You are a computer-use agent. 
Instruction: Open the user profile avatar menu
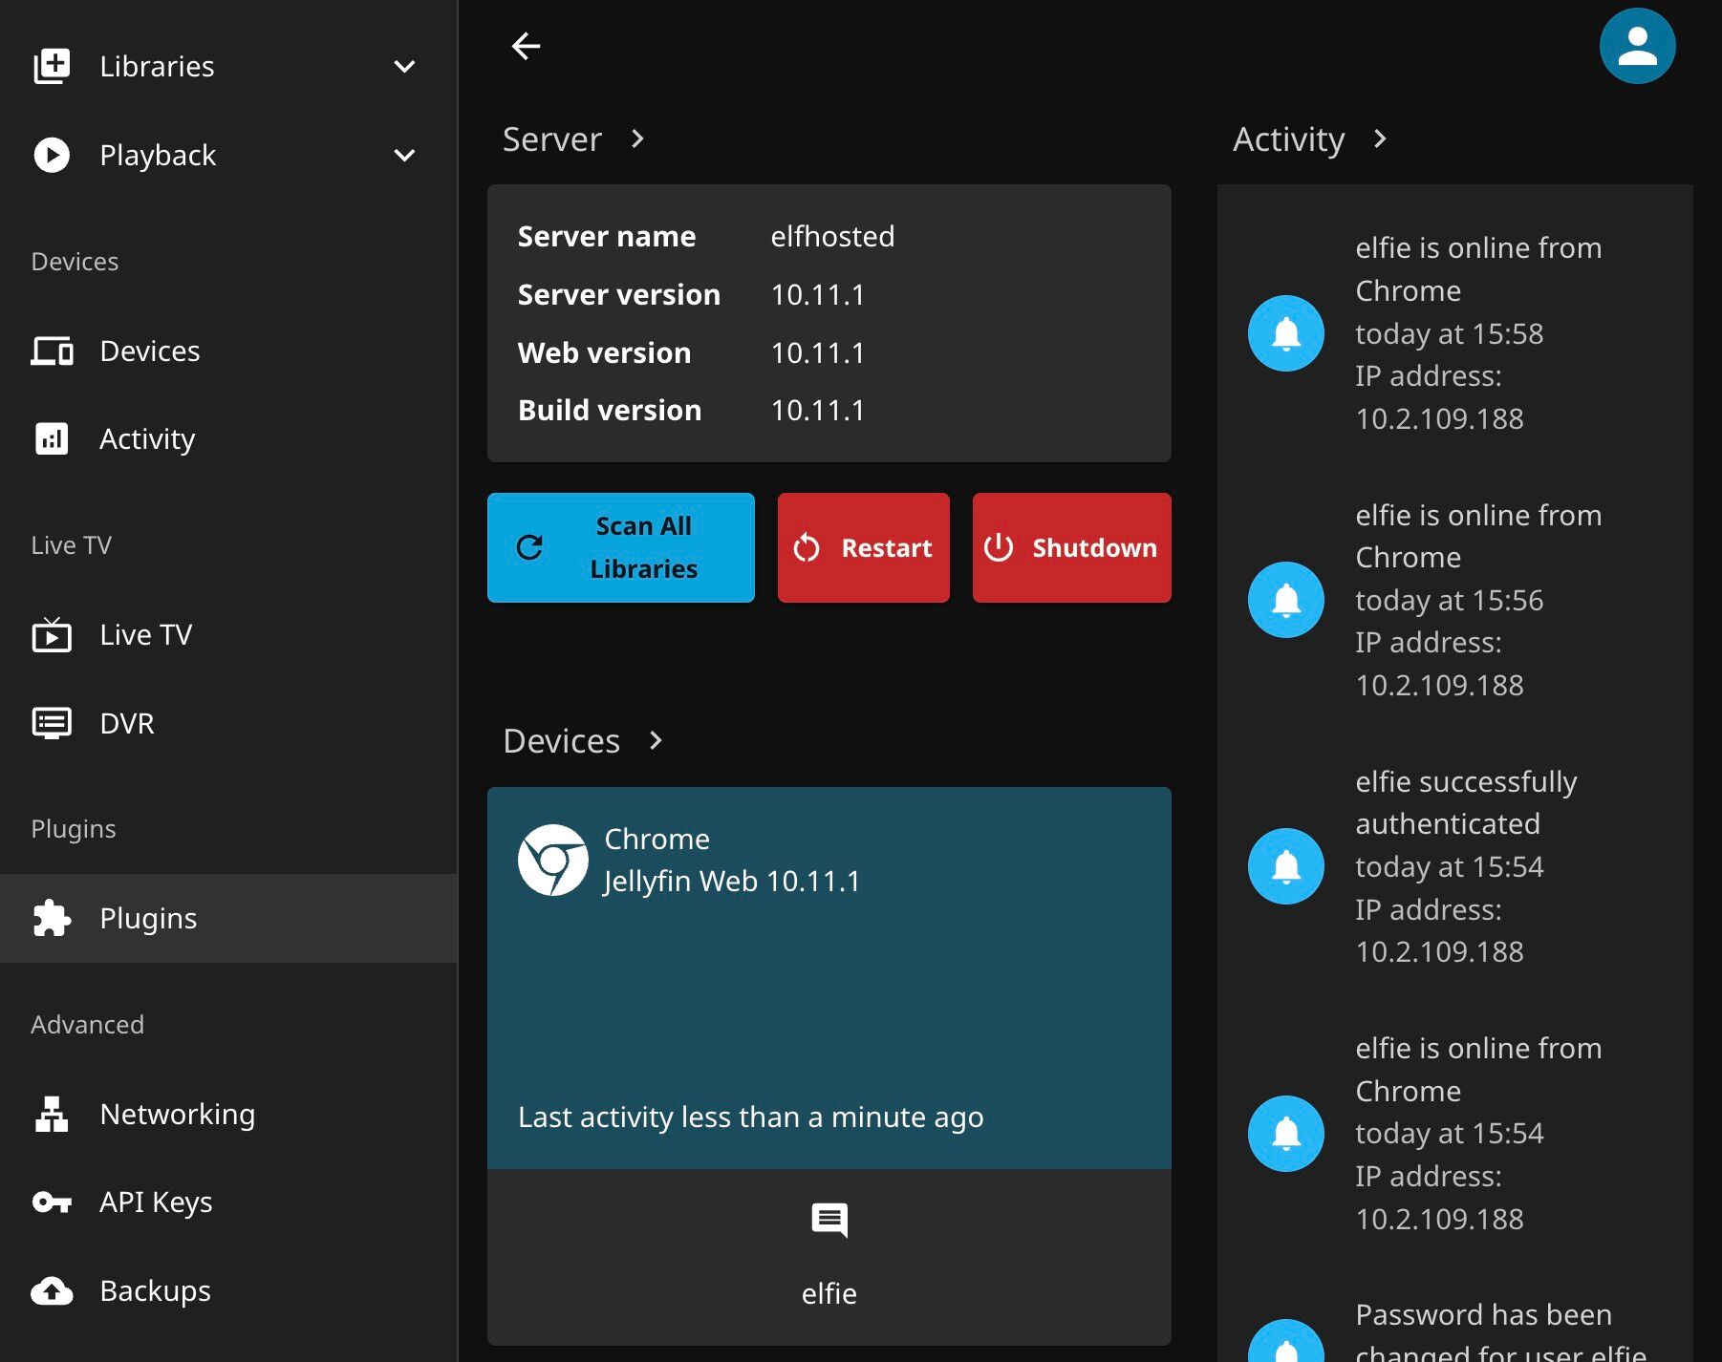1637,46
